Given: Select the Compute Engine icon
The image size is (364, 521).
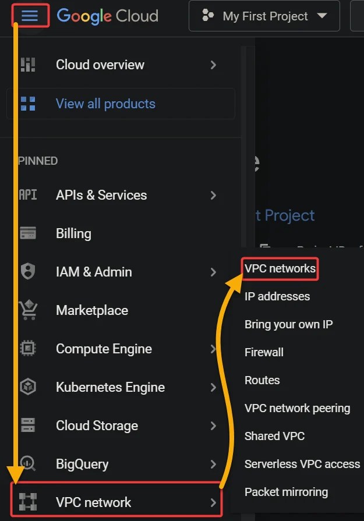Looking at the screenshot, I should 27,349.
